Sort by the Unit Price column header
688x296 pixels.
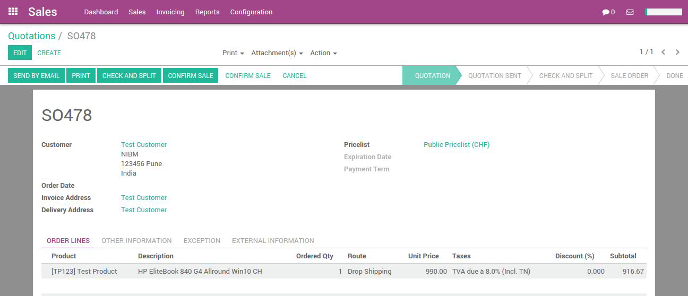click(423, 256)
